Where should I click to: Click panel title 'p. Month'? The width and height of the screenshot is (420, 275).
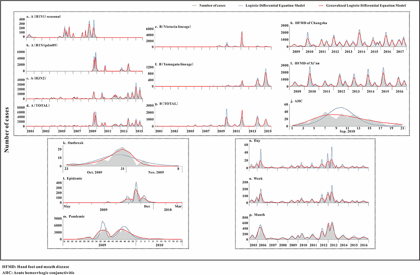click(257, 215)
